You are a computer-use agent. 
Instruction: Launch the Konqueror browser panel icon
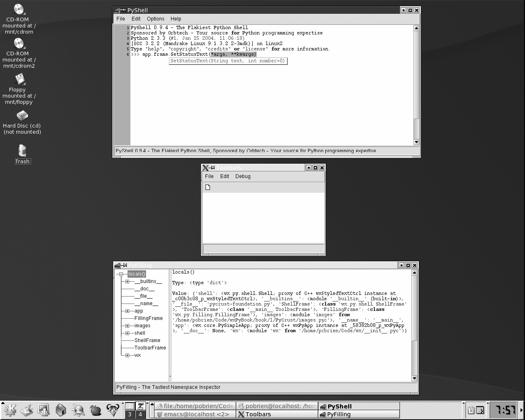tap(78, 410)
